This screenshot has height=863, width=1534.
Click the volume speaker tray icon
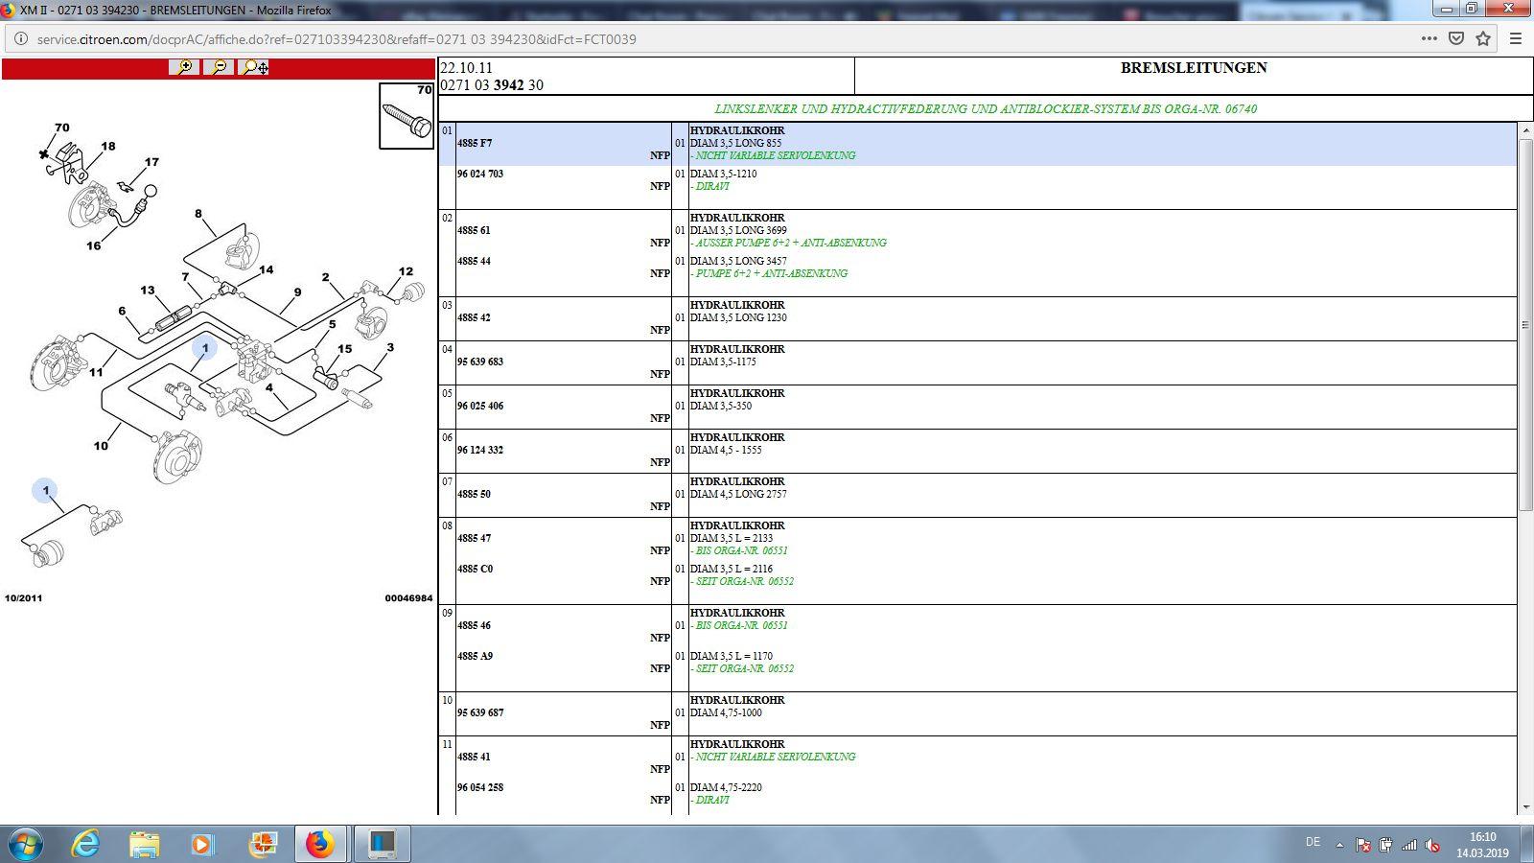1432,845
